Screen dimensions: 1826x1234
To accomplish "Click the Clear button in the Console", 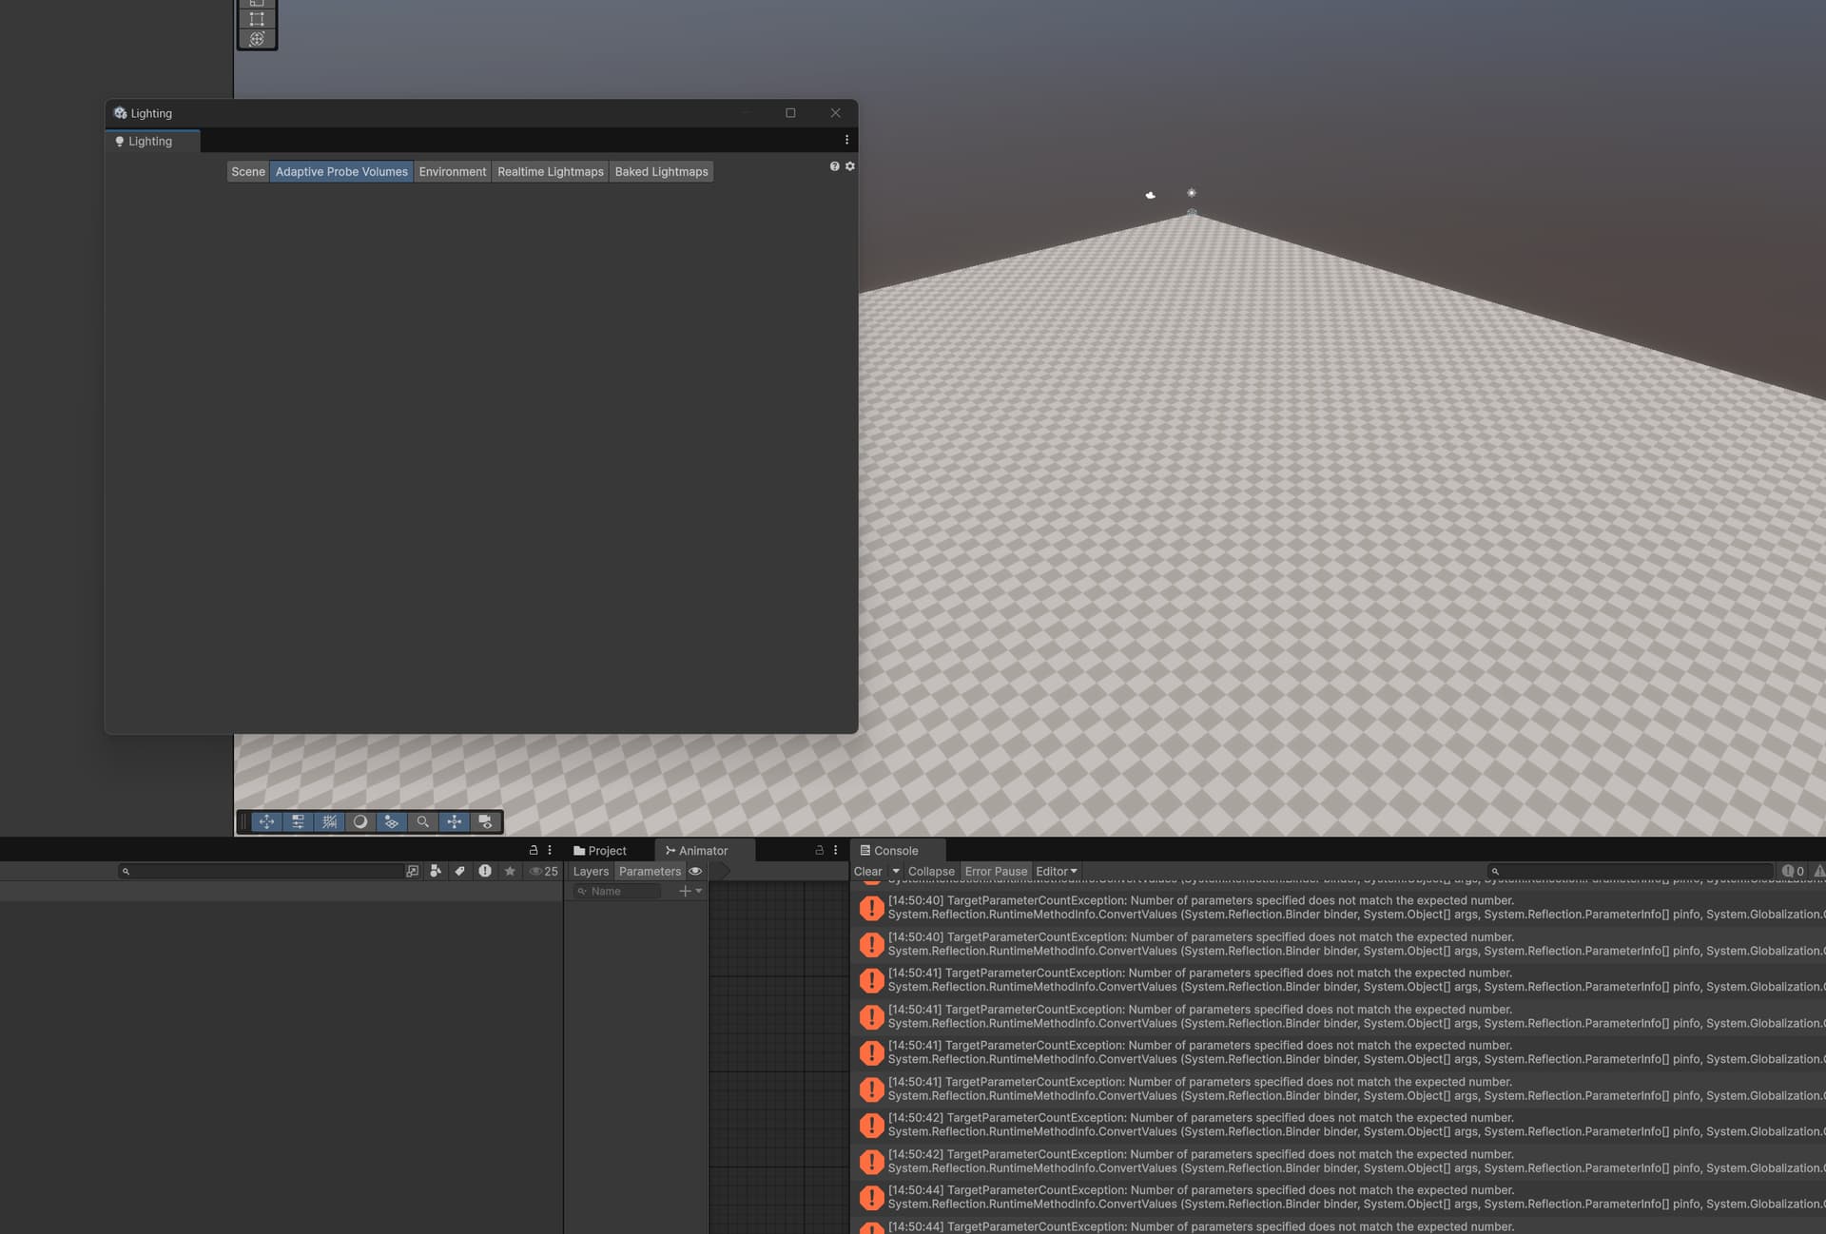I will point(866,871).
